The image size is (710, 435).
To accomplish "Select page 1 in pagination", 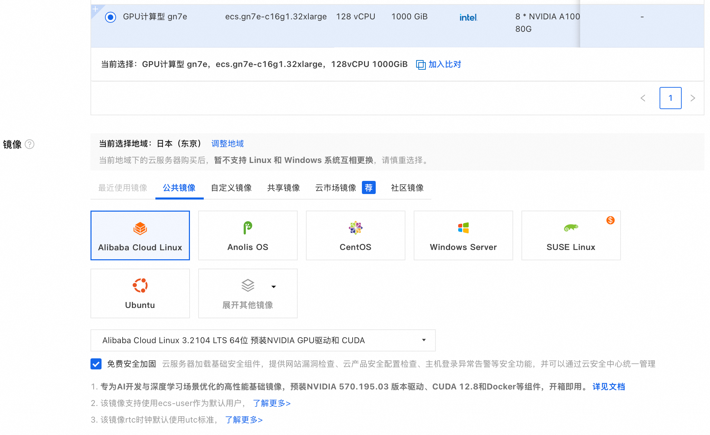I will (670, 98).
